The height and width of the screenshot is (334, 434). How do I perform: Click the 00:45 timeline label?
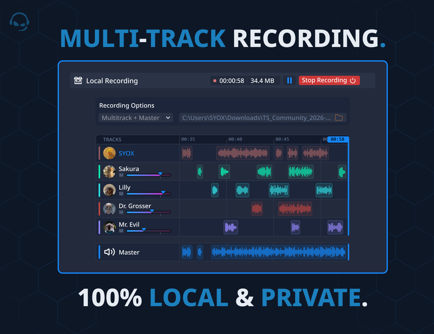(x=282, y=139)
